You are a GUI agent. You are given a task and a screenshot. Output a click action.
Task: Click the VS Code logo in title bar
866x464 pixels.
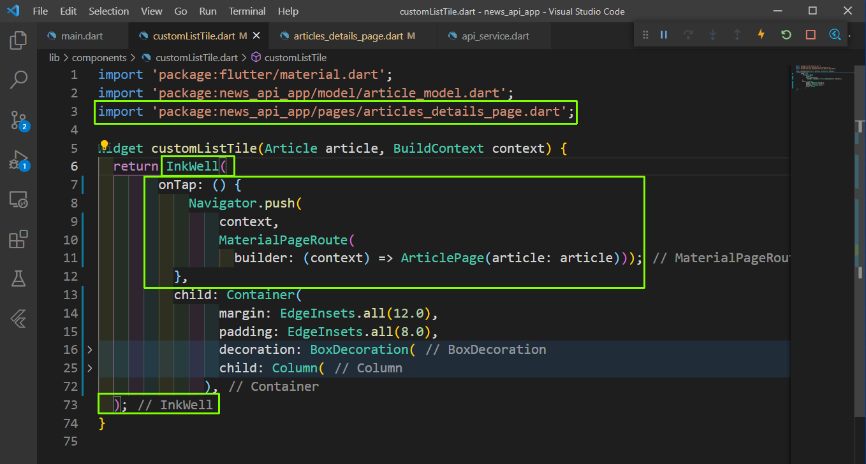point(13,11)
